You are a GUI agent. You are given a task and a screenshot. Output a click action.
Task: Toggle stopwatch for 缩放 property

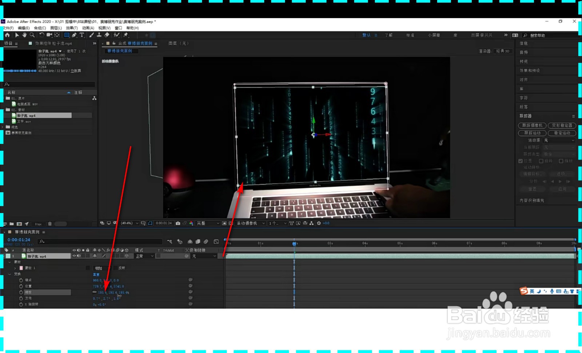coord(21,292)
